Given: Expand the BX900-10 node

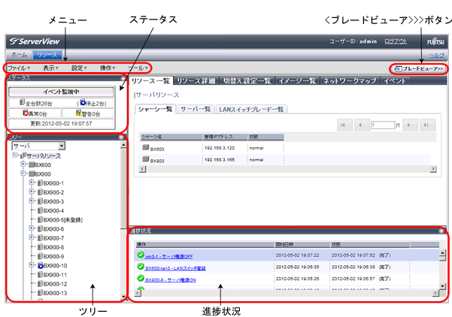Looking at the screenshot, I should (x=32, y=265).
